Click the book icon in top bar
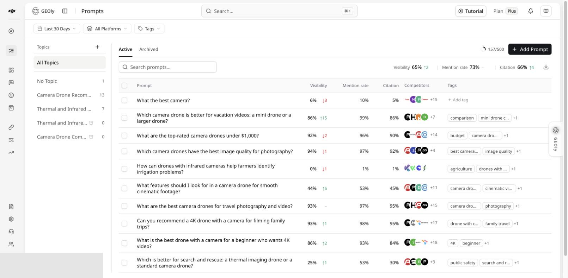The image size is (568, 278). pos(546,11)
